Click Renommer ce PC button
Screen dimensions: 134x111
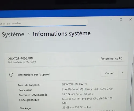pos(111,58)
